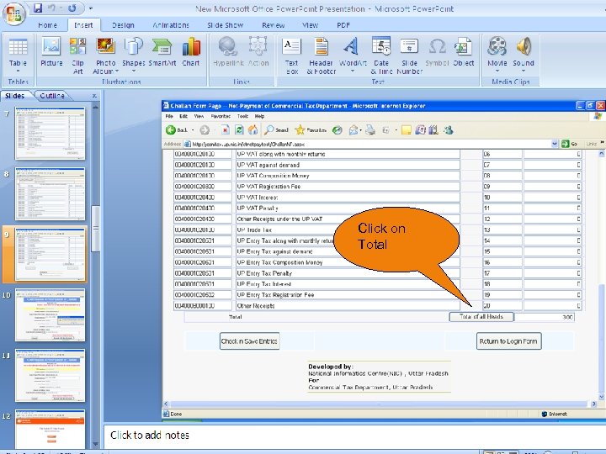The width and height of the screenshot is (606, 454).
Task: Insert a Text Box
Action: [x=292, y=55]
